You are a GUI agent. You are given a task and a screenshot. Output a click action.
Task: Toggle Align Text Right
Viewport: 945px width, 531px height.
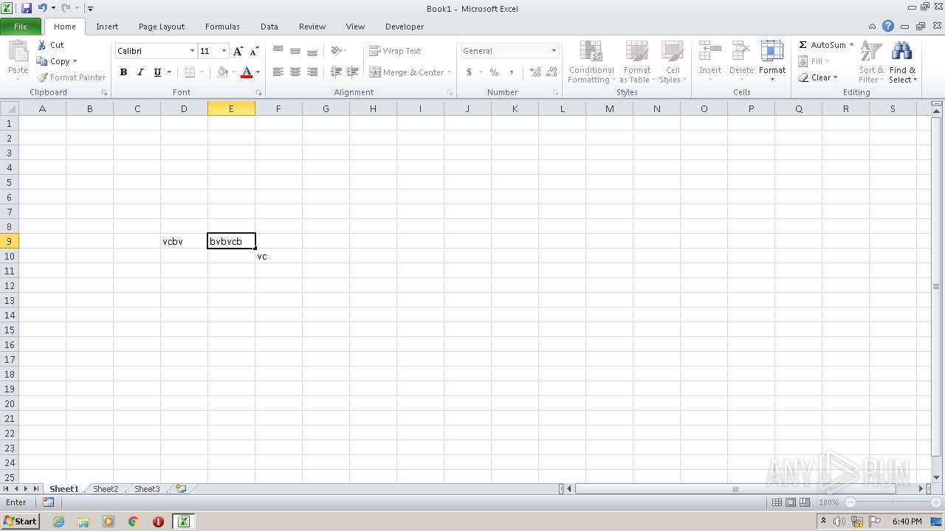click(312, 72)
